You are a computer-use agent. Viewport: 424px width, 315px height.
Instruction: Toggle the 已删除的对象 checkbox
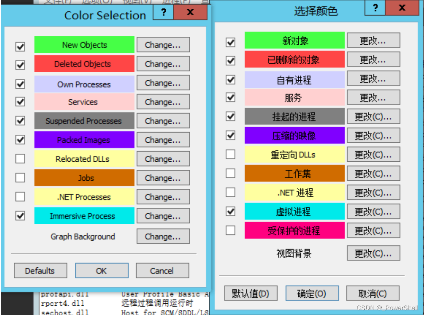(231, 60)
